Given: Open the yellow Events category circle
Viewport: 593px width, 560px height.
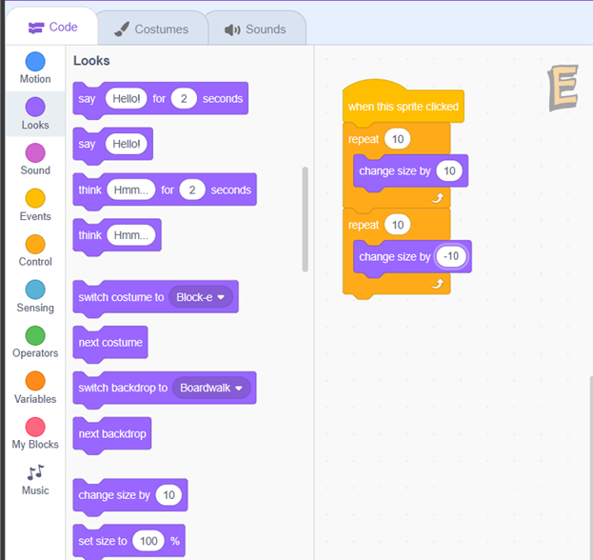Looking at the screenshot, I should (35, 198).
